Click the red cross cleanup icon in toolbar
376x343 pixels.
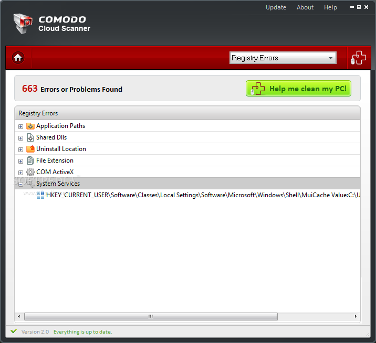(359, 58)
